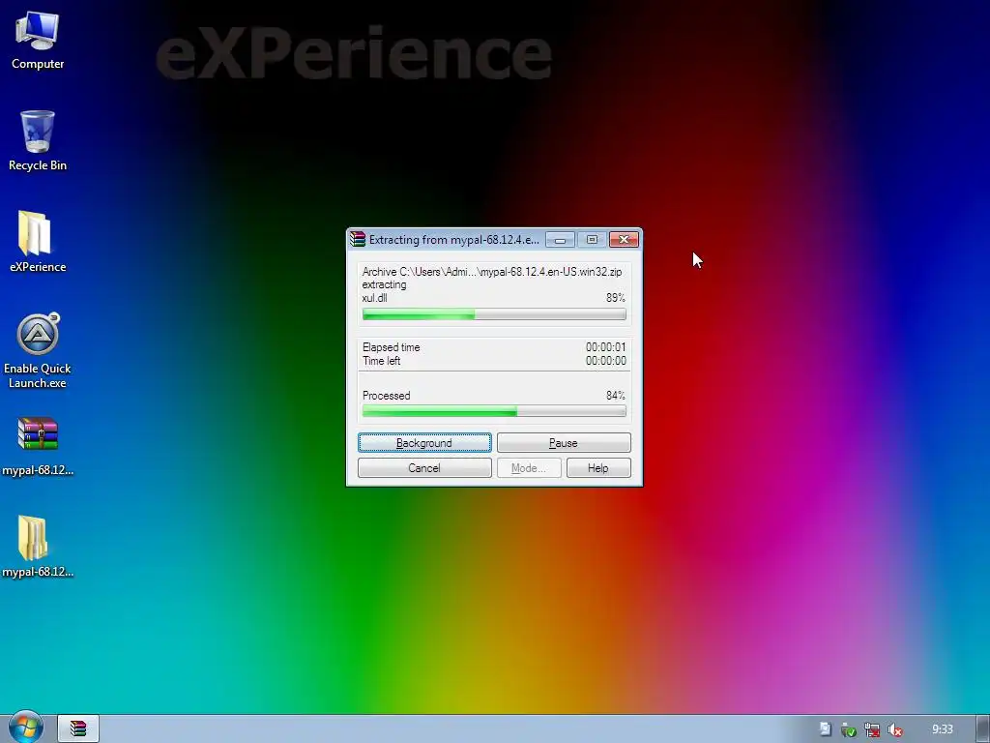Image resolution: width=990 pixels, height=743 pixels.
Task: Select the Recycle Bin icon
Action: coord(38,140)
